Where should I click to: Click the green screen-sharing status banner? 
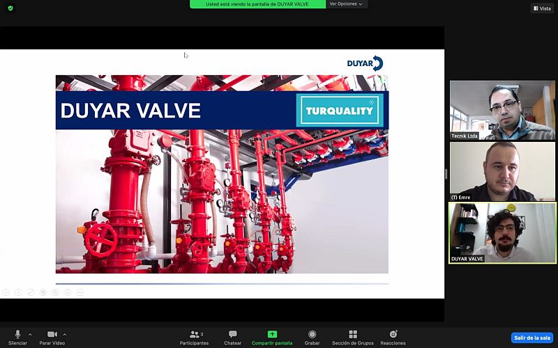[x=257, y=4]
